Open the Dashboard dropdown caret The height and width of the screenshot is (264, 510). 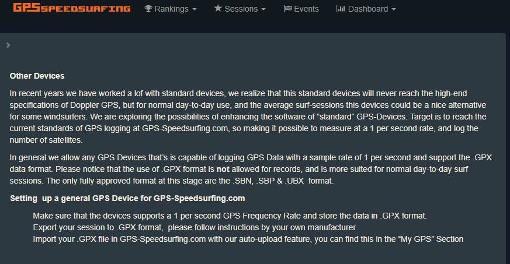click(394, 9)
